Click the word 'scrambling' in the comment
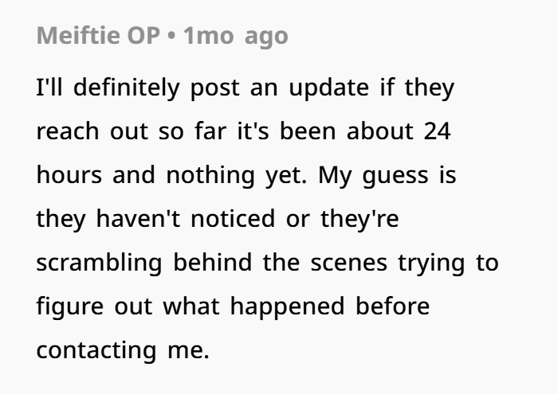This screenshot has height=394, width=558. [x=100, y=263]
